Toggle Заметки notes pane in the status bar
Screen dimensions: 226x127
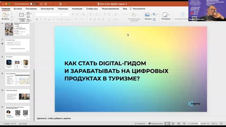coord(140,123)
